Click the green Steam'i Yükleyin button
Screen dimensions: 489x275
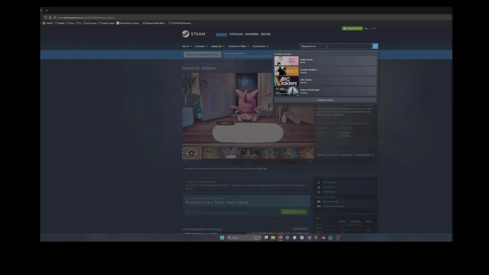352,28
